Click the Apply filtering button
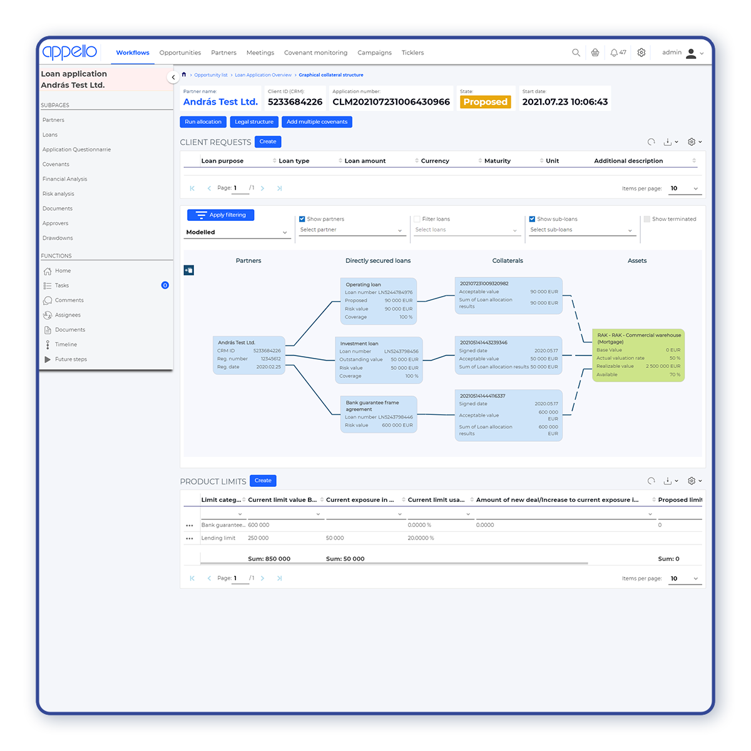Image resolution: width=751 pixels, height=751 pixels. click(x=220, y=215)
